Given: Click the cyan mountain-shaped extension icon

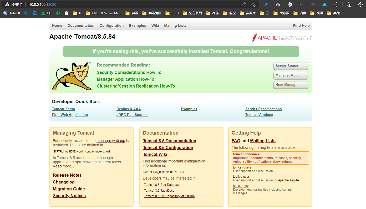Looking at the screenshot, I should click(x=324, y=4).
